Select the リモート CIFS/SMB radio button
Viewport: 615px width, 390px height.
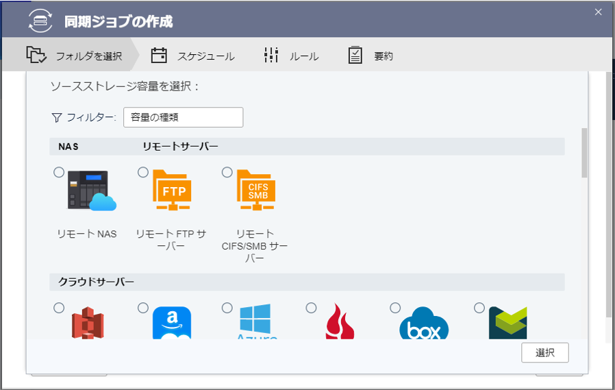pos(227,173)
